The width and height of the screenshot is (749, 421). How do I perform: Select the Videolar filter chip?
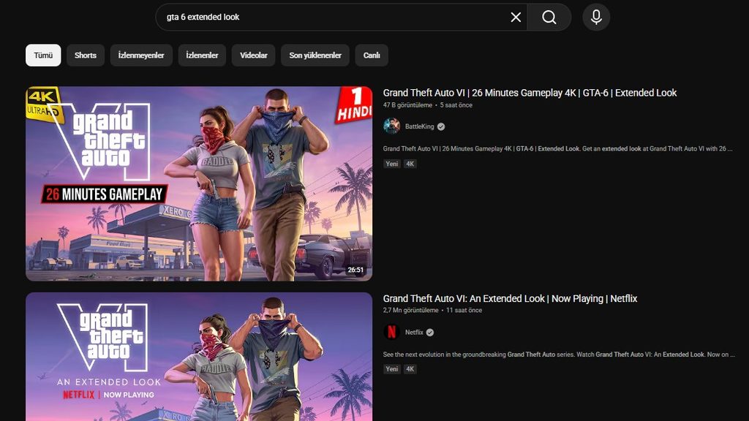click(x=253, y=56)
